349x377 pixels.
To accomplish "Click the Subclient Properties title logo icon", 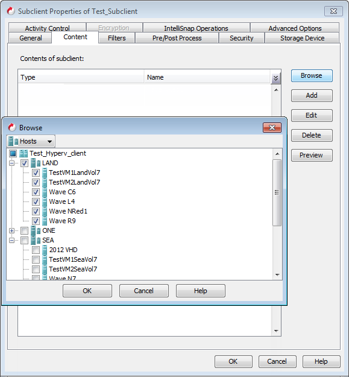I will pos(11,11).
